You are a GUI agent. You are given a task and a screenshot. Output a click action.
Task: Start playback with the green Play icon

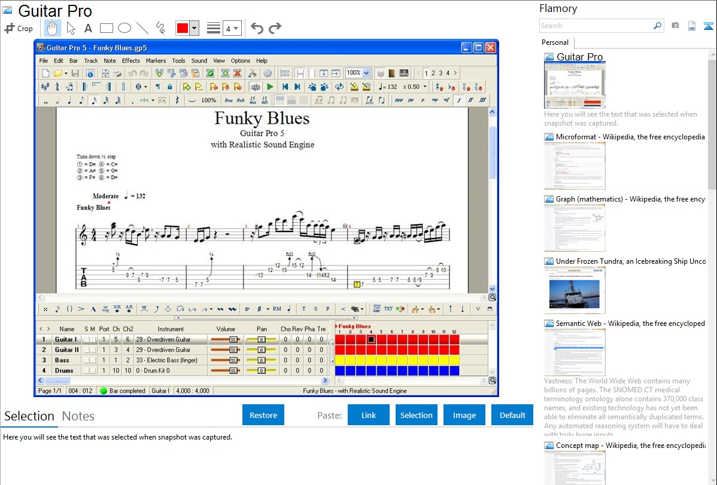pyautogui.click(x=270, y=86)
